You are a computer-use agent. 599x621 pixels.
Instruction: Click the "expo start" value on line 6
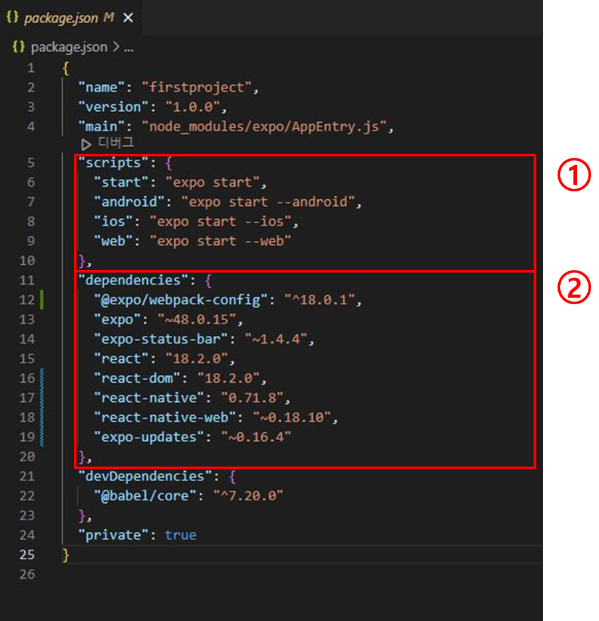pos(212,182)
